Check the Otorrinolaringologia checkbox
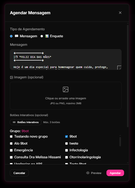The width and height of the screenshot is (135, 188). coord(66,157)
